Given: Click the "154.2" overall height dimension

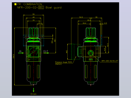Looking at the screenshot, I should [x=14, y=56].
